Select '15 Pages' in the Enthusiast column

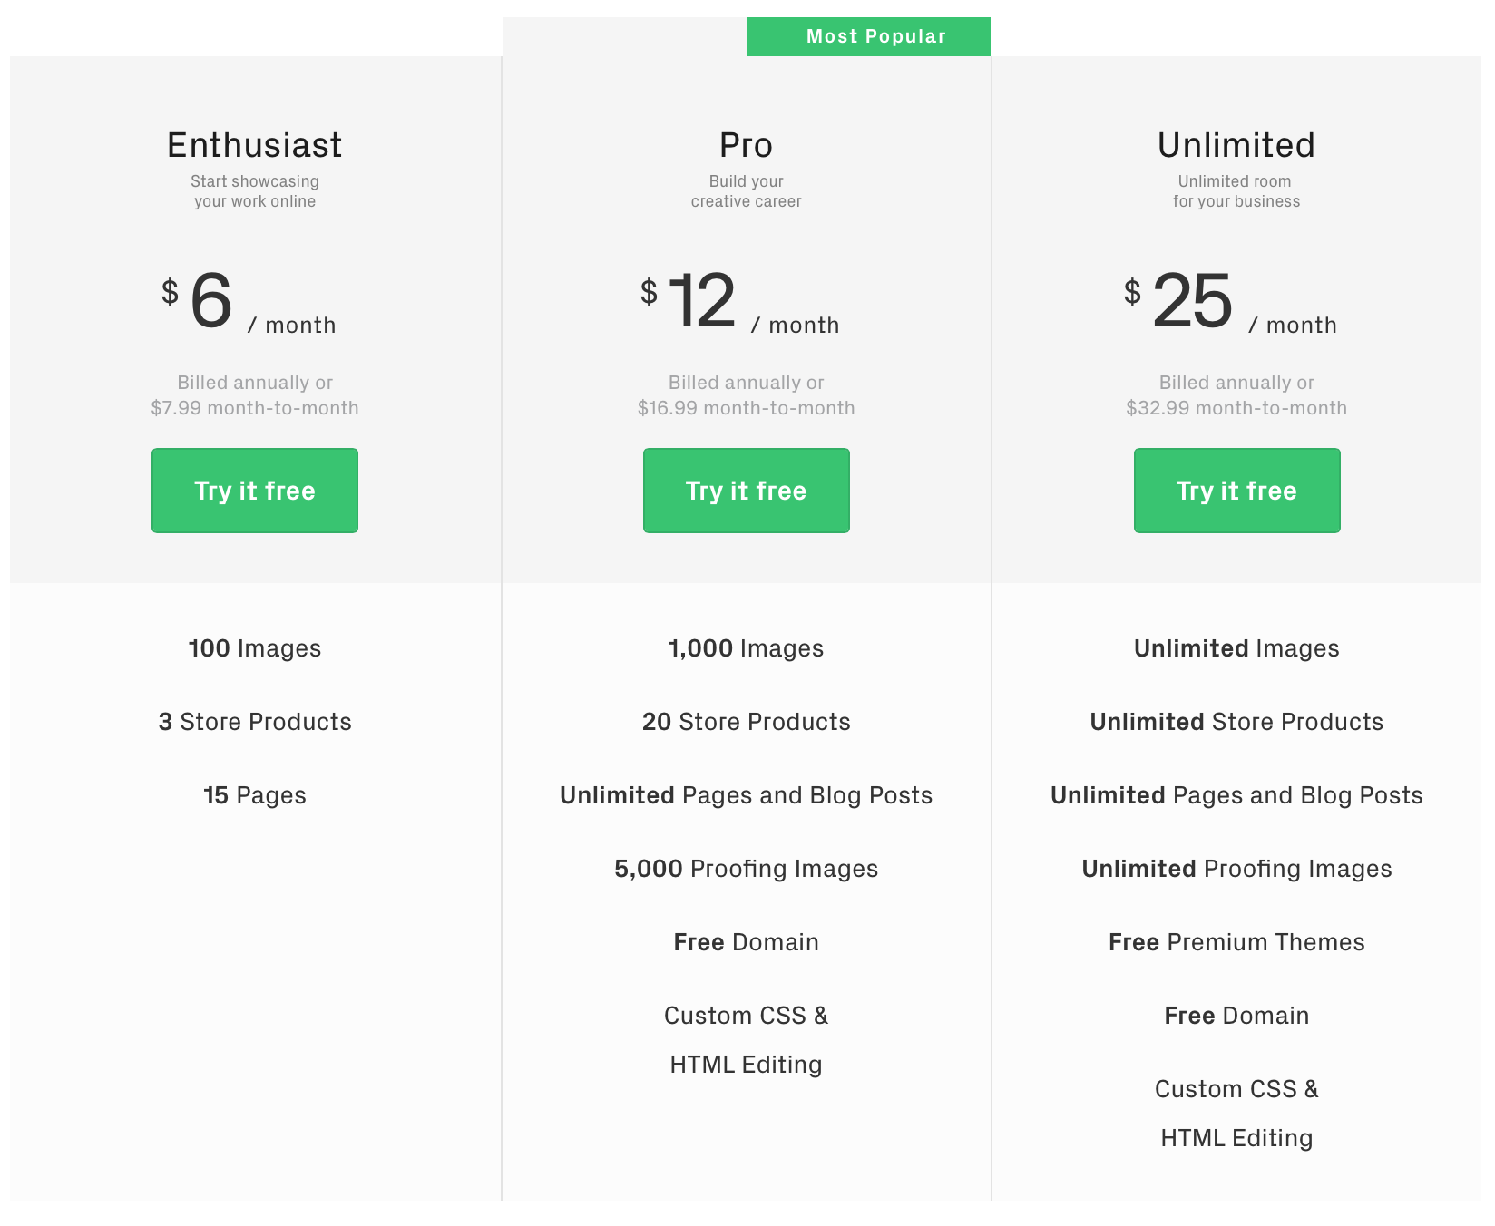click(x=254, y=795)
